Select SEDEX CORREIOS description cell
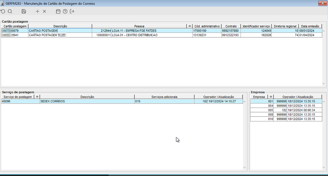The width and height of the screenshot is (328, 176). click(87, 101)
